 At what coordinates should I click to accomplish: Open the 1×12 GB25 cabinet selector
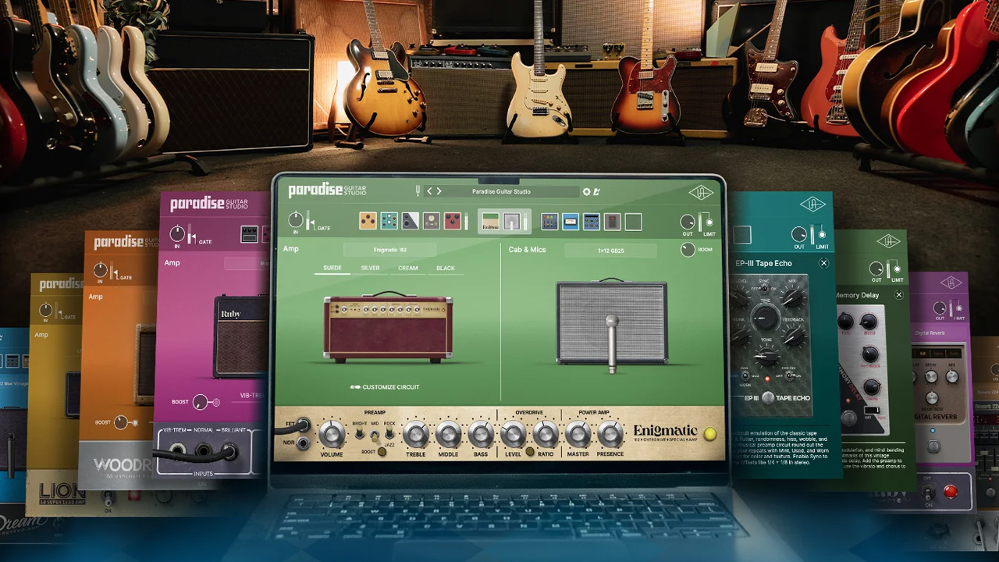610,250
